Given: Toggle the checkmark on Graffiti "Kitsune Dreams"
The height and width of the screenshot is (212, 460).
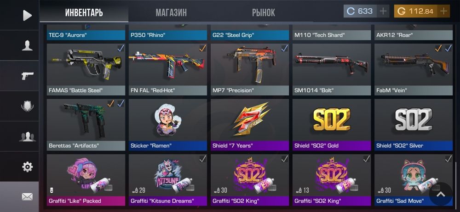Looking at the screenshot, I should coord(202,159).
